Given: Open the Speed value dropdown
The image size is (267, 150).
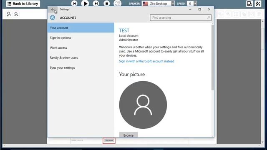Looking at the screenshot, I should click(x=195, y=4).
